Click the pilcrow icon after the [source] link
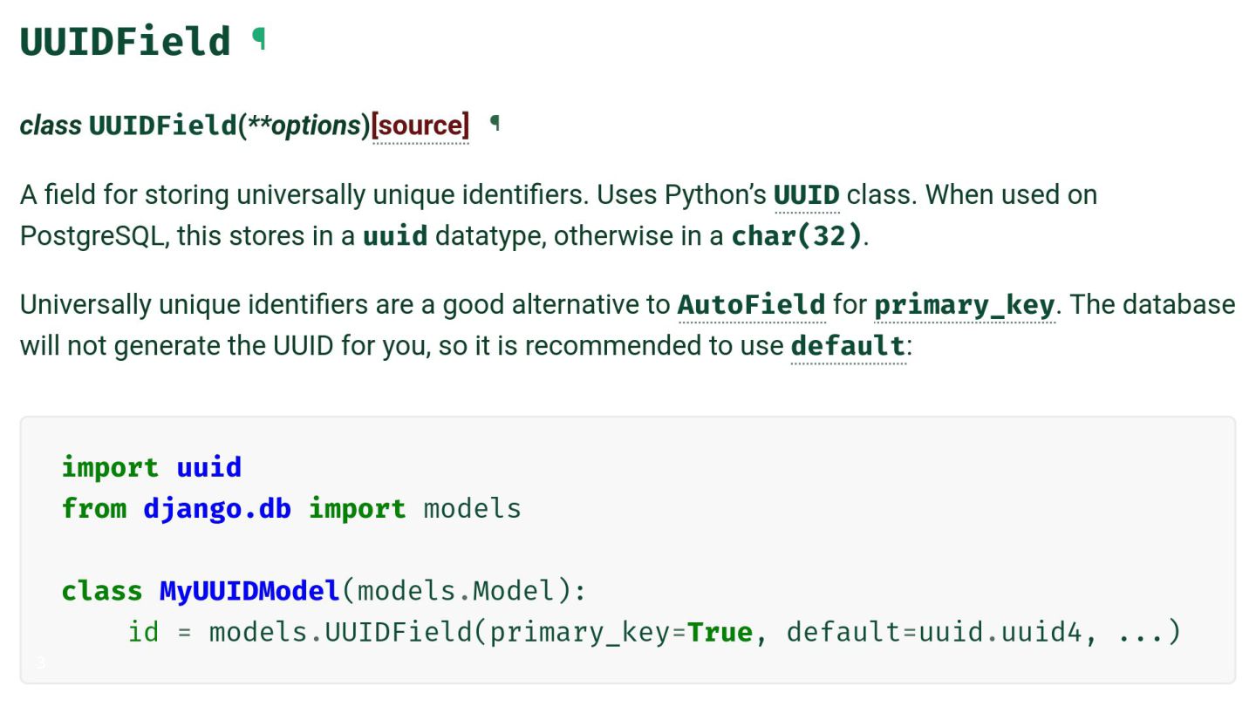Screen dimensions: 1256x706 (x=495, y=124)
